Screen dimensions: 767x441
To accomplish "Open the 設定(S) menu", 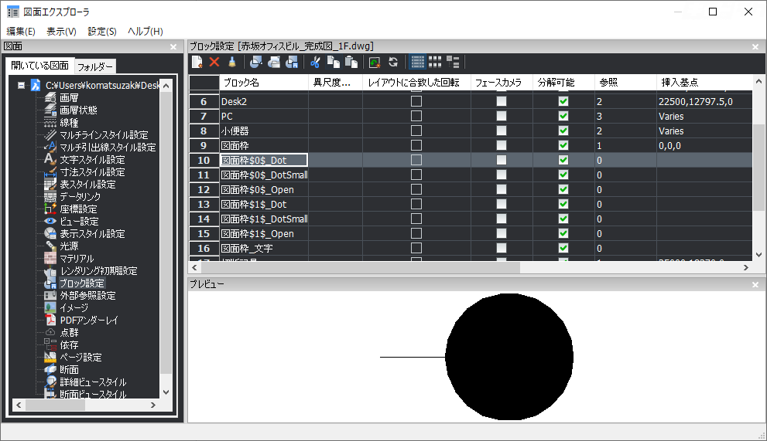I will click(101, 31).
